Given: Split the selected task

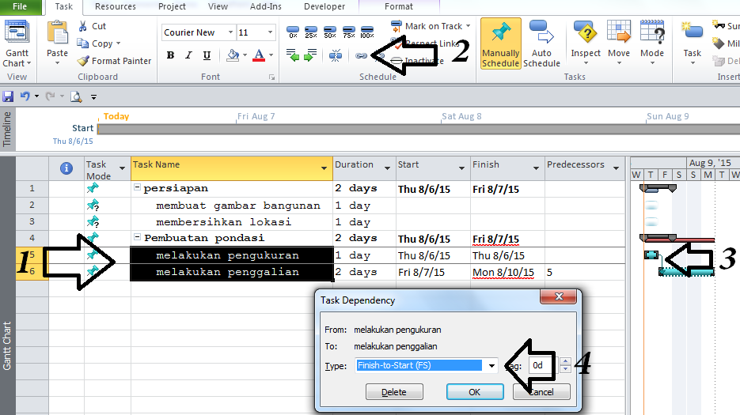Looking at the screenshot, I should click(336, 55).
